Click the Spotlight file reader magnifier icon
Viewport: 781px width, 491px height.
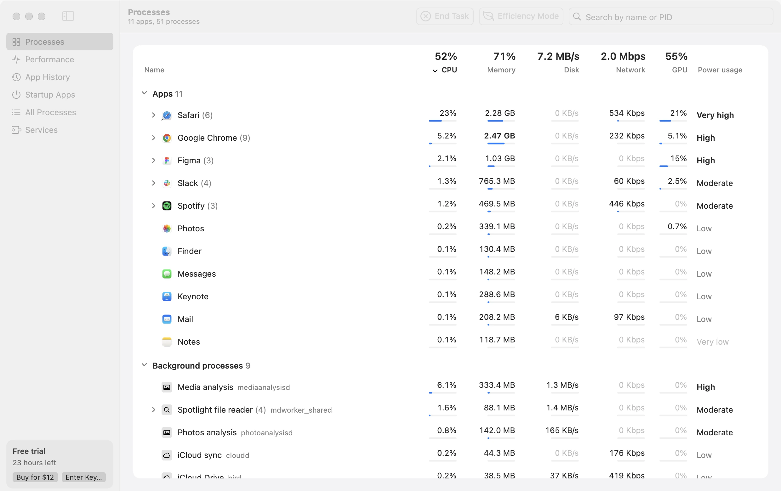tap(167, 410)
